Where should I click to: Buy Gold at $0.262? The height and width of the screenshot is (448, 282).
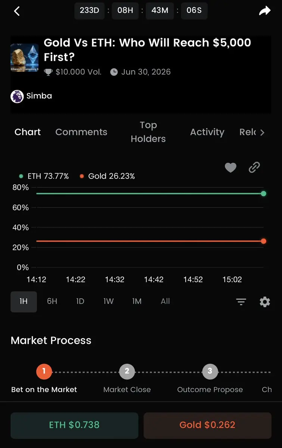pos(207,425)
